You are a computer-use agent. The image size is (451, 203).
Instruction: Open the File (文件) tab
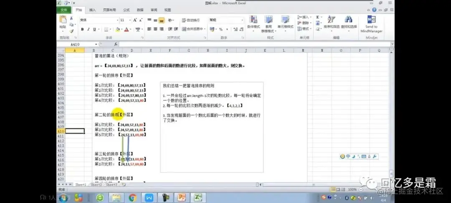[x=64, y=10]
